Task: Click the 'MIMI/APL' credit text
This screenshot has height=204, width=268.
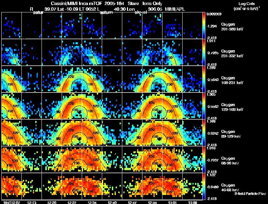Action: [x=175, y=9]
